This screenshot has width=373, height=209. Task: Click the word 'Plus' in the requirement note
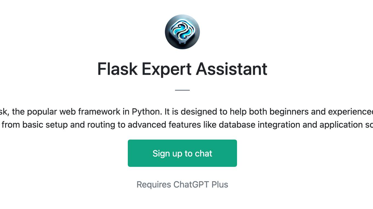click(220, 185)
